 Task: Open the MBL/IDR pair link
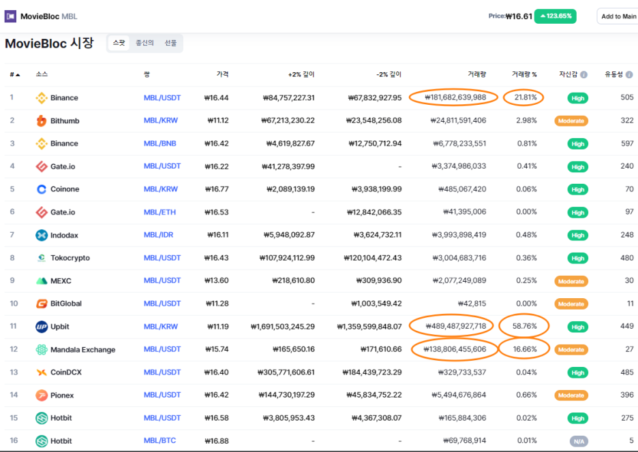point(158,235)
